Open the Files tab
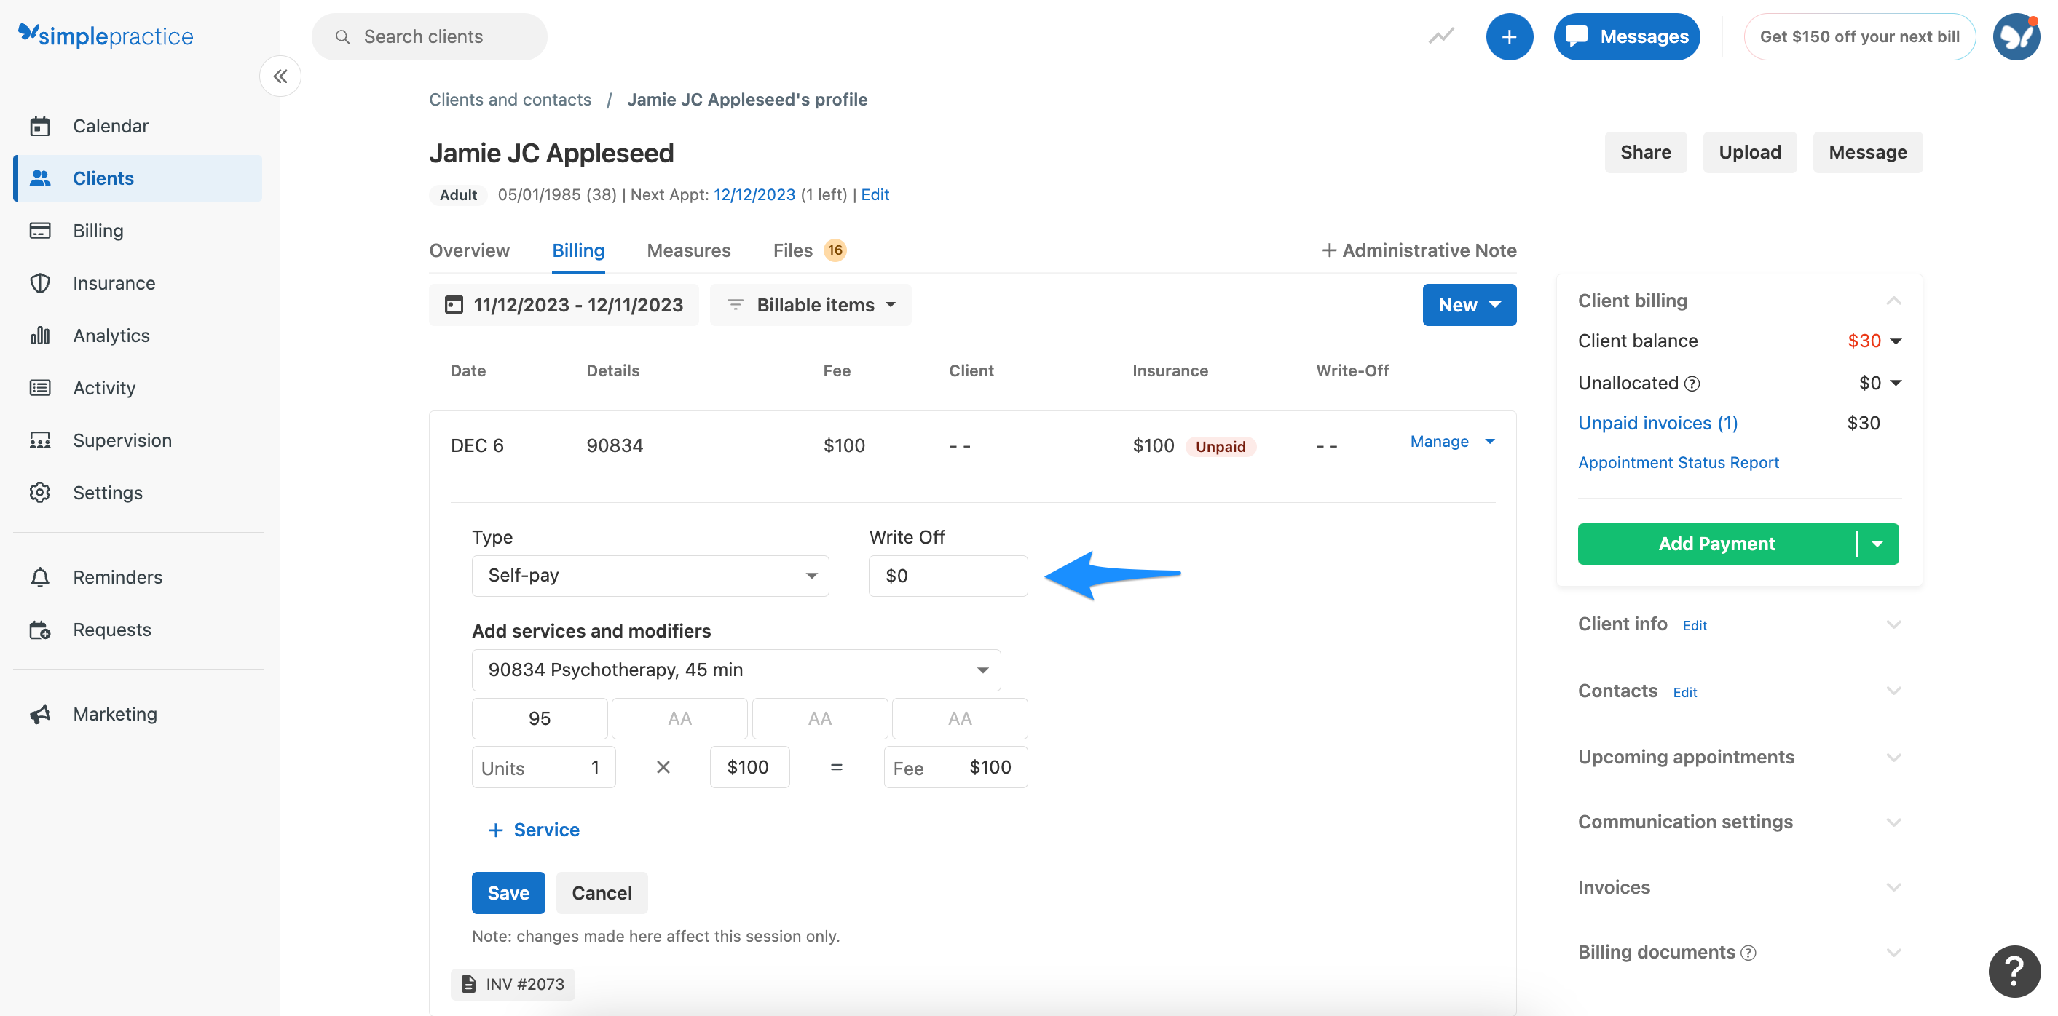This screenshot has width=2058, height=1016. click(x=792, y=250)
